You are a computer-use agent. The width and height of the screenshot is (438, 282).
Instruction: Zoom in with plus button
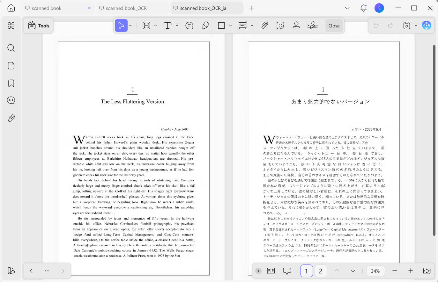tap(411, 271)
